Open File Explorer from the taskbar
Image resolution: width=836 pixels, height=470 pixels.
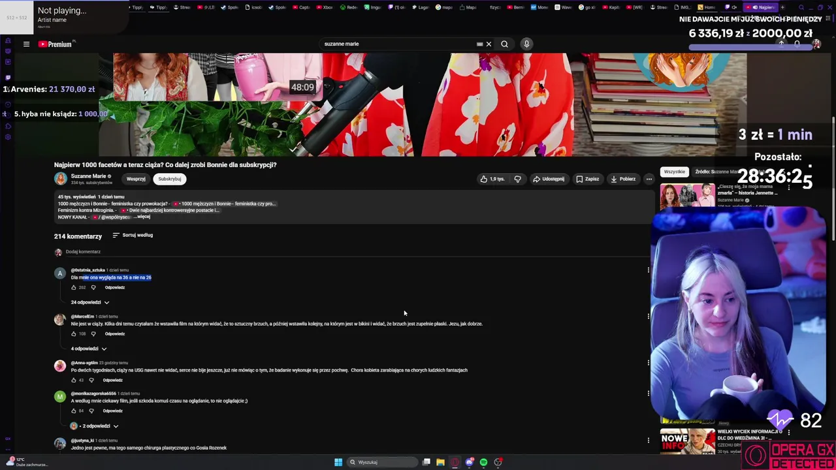(441, 462)
